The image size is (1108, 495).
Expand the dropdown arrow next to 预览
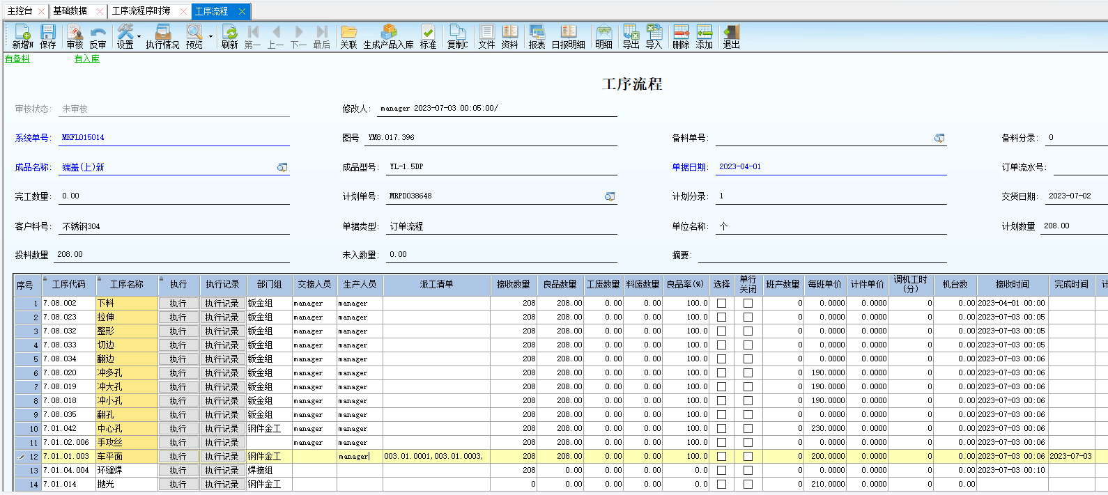click(x=210, y=36)
